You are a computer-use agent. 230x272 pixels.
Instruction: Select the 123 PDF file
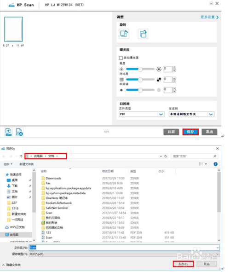46,232
